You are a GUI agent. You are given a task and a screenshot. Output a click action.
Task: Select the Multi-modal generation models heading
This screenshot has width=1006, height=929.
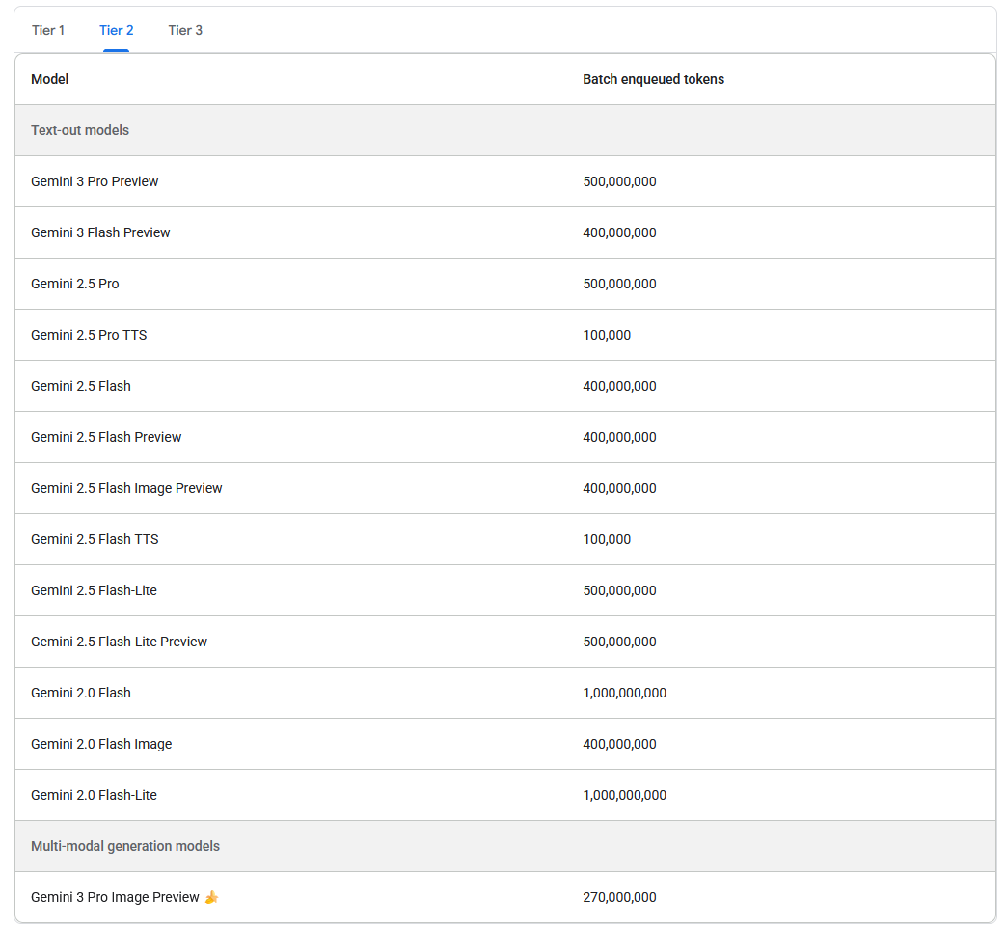pyautogui.click(x=125, y=846)
